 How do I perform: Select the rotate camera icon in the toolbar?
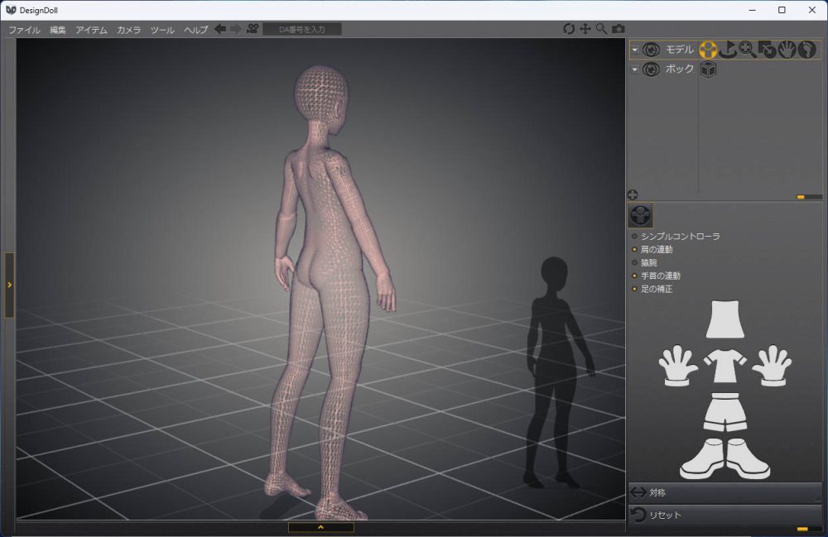point(568,28)
